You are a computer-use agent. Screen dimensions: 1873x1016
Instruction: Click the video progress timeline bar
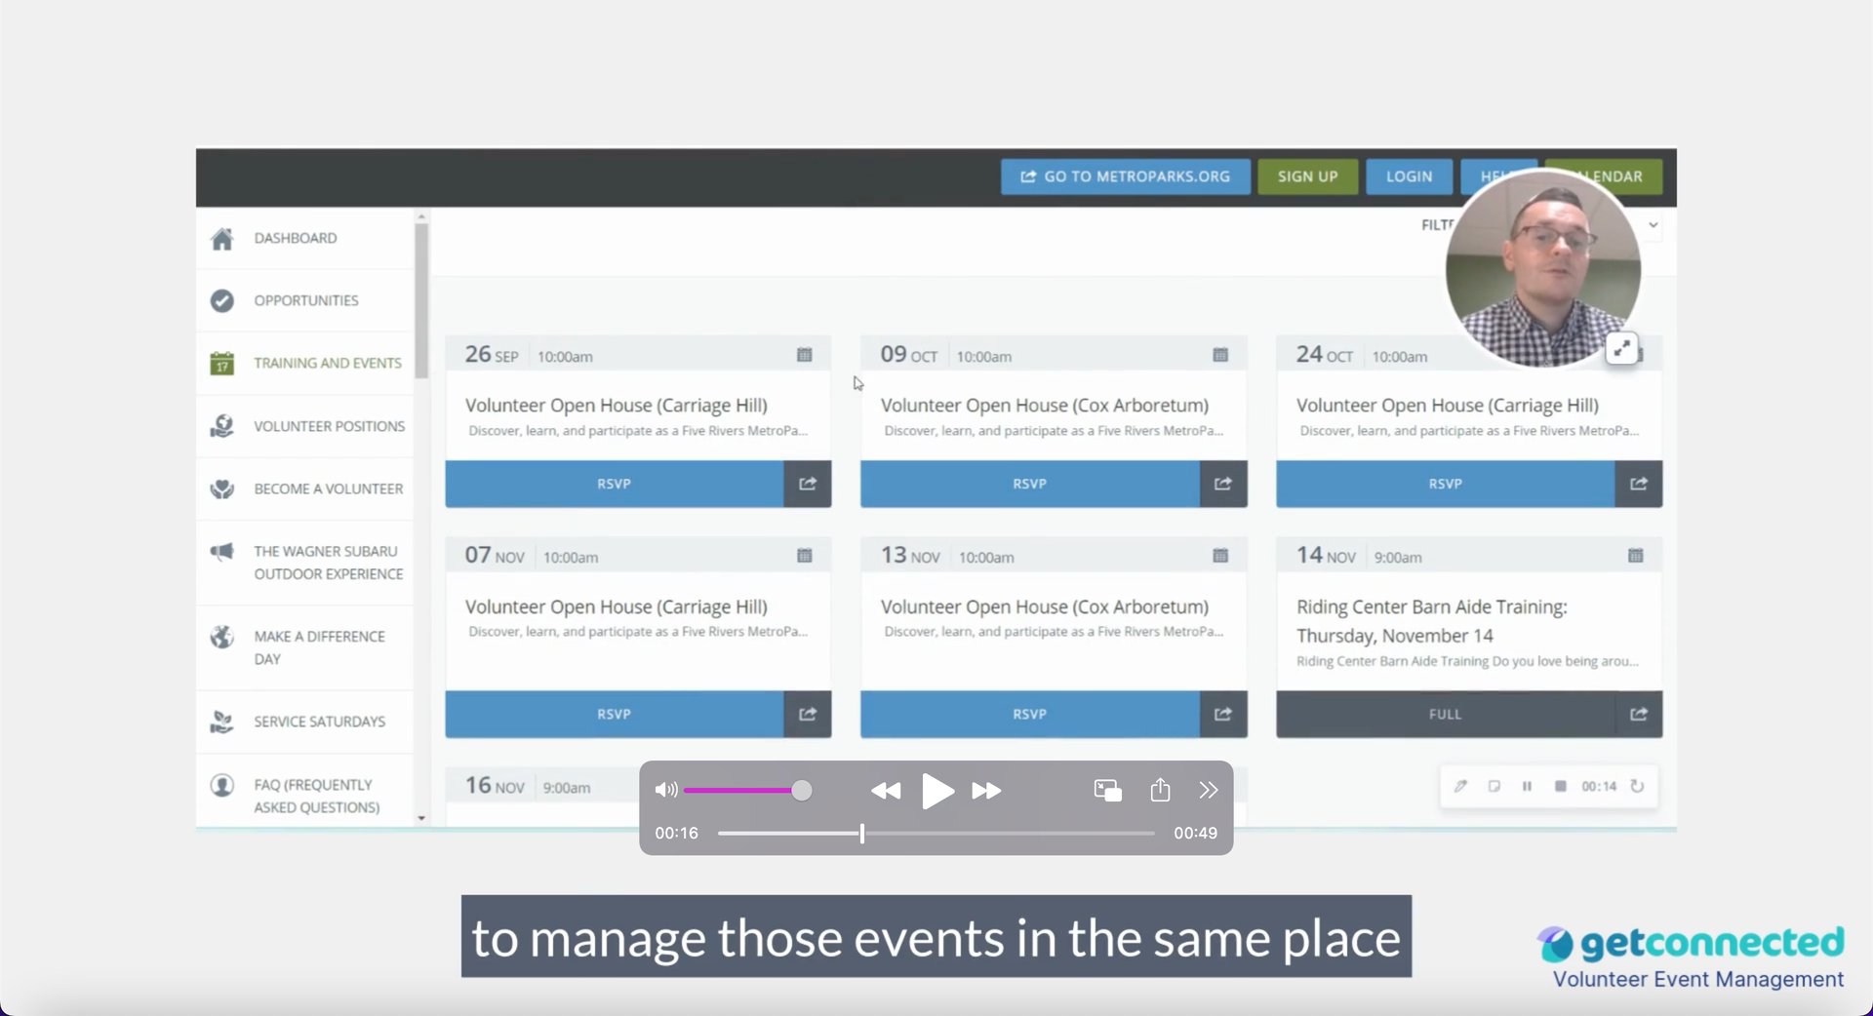(x=936, y=834)
